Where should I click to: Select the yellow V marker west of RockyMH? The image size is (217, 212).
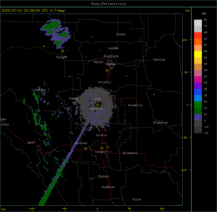coord(44,46)
